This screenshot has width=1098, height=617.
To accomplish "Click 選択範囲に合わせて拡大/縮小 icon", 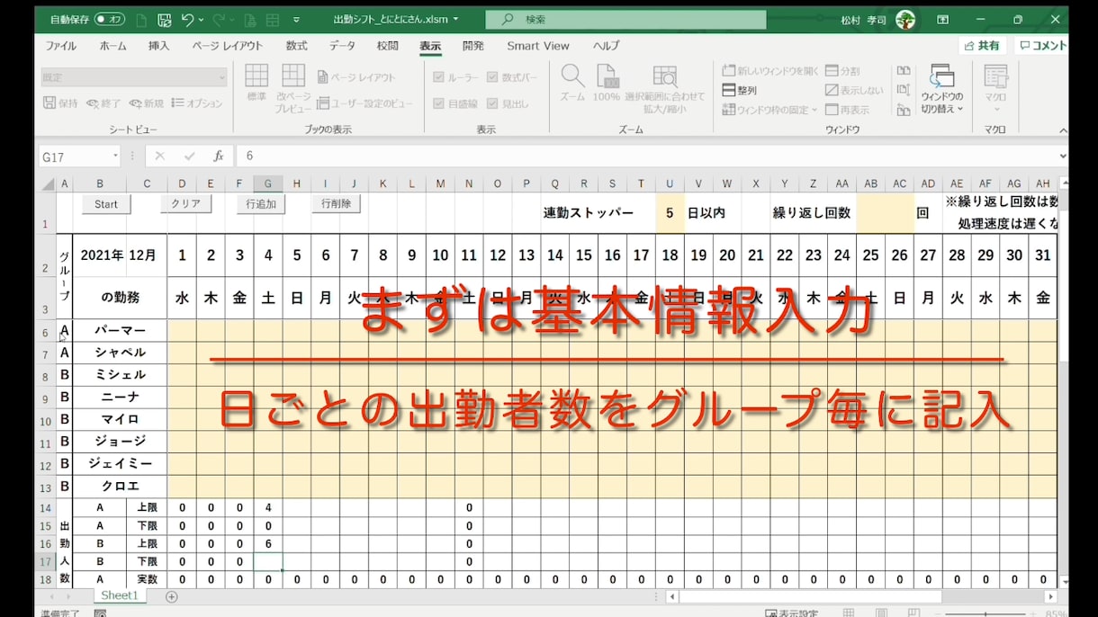I will coord(665,89).
